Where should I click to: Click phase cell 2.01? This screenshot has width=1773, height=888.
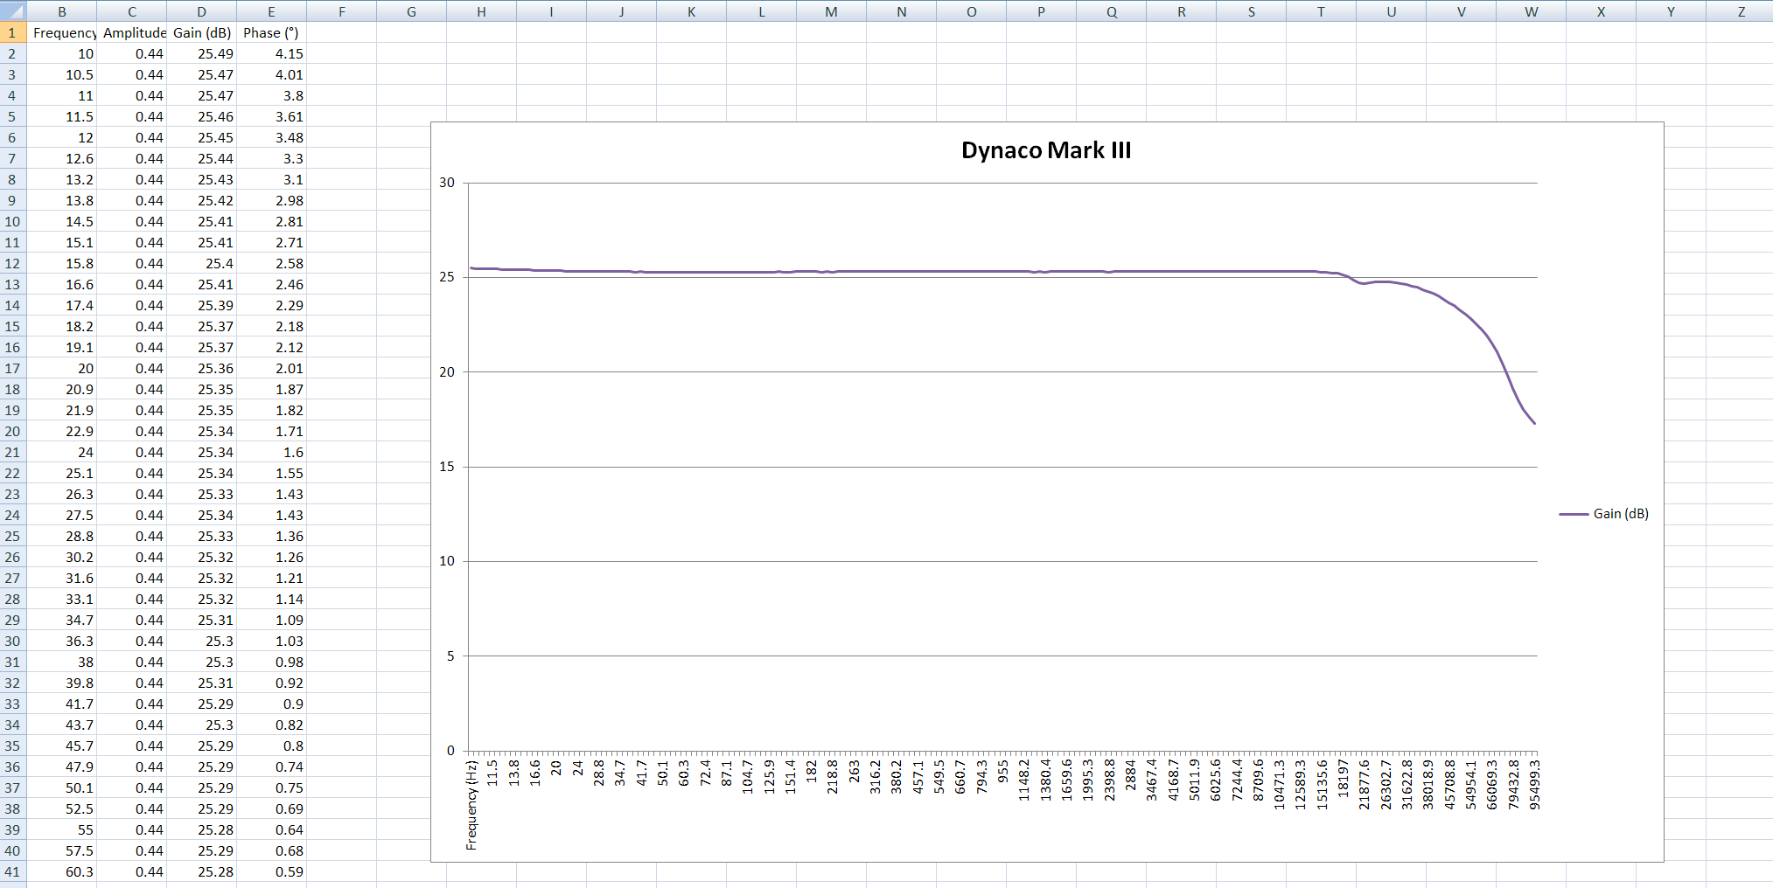click(x=272, y=368)
